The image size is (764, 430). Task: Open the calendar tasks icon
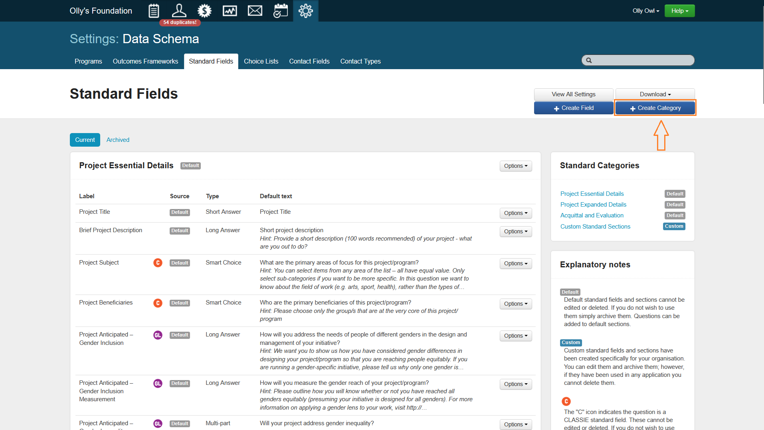point(280,11)
